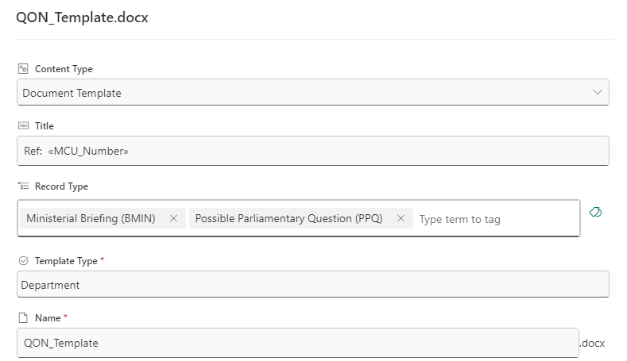Click the .docx extension text
This screenshot has height=361, width=627.
(593, 343)
